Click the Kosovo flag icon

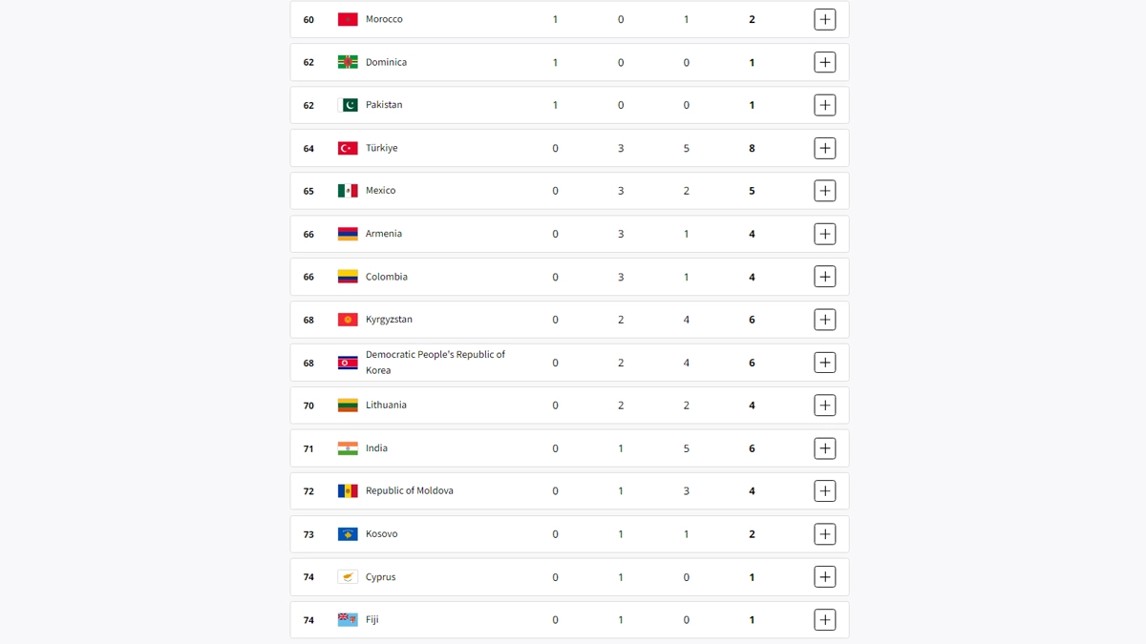348,534
